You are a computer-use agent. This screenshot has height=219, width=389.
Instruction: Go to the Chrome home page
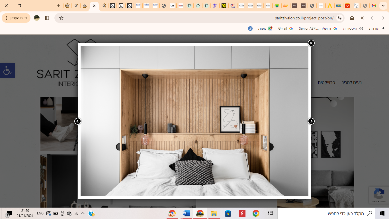pos(352,18)
